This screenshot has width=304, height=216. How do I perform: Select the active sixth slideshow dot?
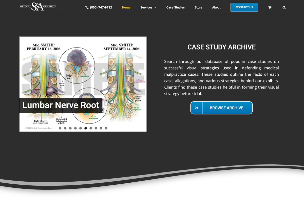tap(86, 128)
